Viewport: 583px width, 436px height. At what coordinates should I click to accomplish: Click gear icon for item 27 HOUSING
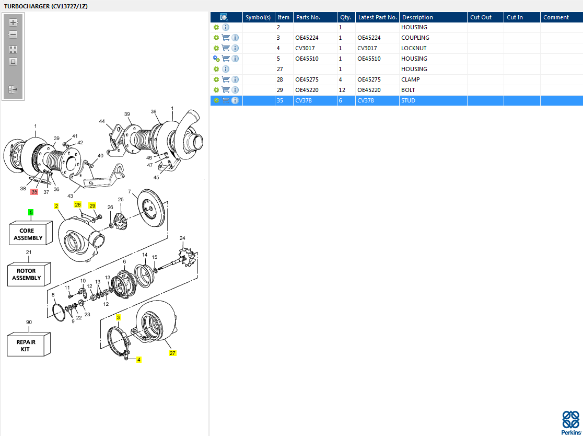pos(216,69)
